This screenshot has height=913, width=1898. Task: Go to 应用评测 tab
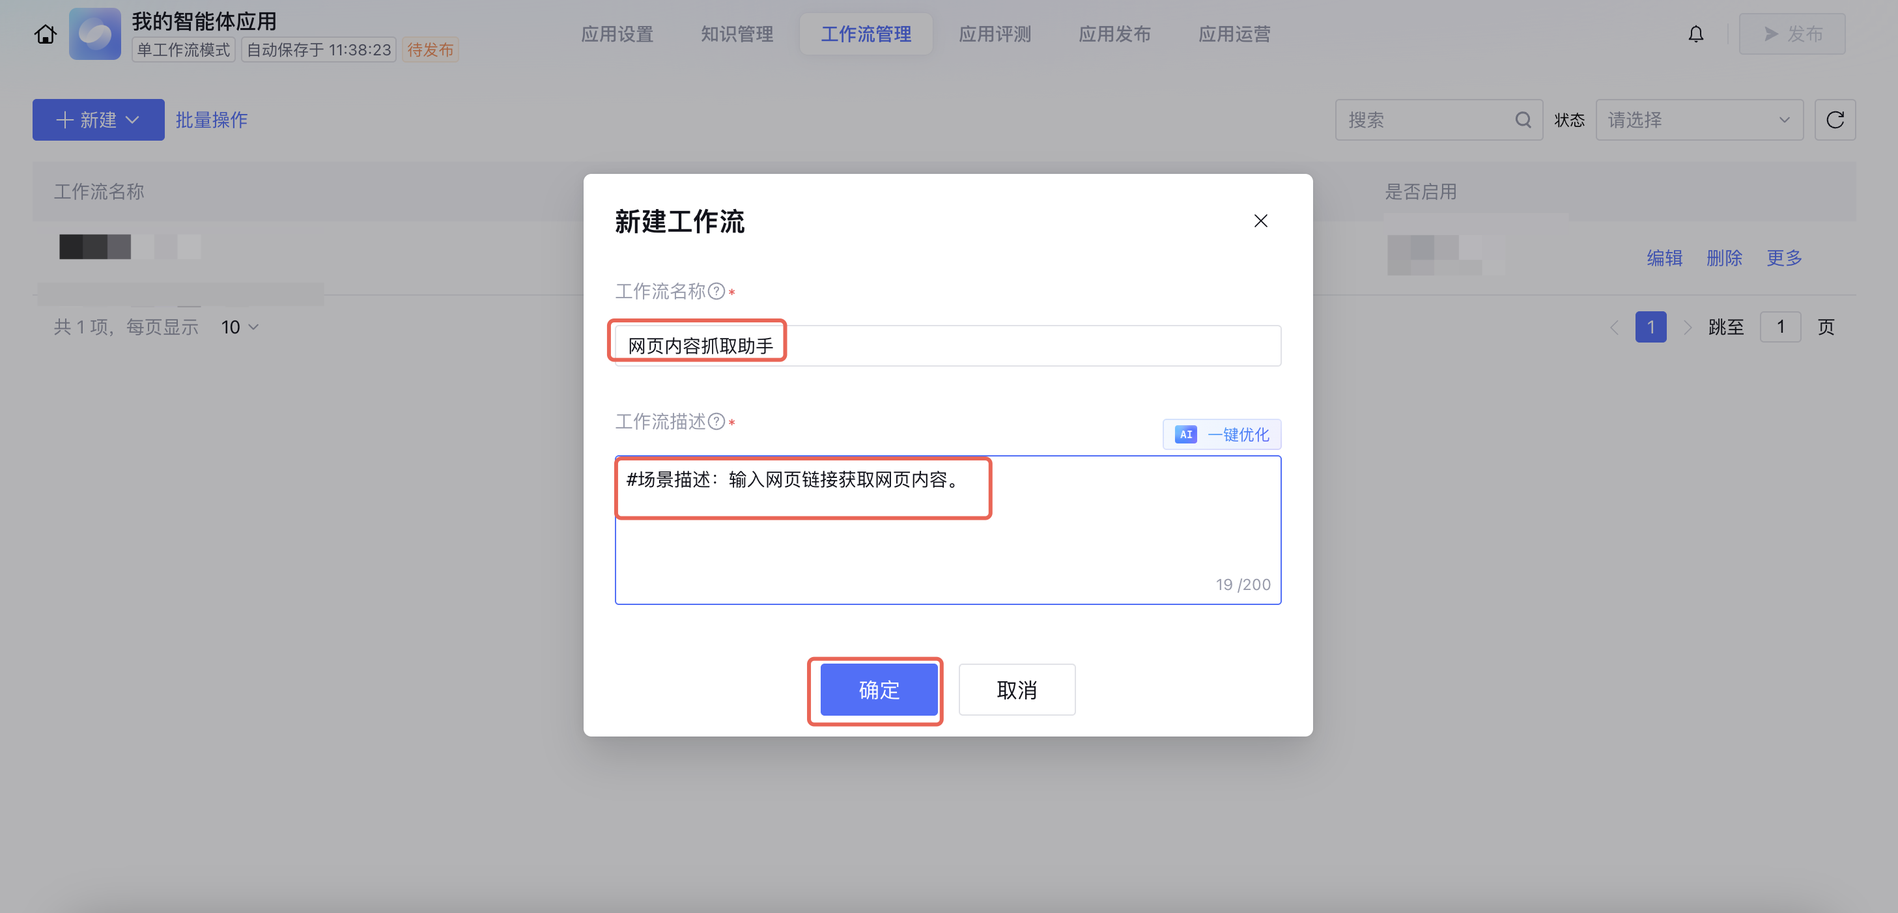coord(994,34)
